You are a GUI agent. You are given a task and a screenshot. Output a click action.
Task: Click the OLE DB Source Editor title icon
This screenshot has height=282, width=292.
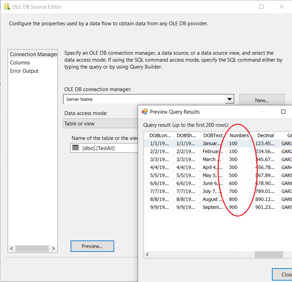(x=6, y=7)
